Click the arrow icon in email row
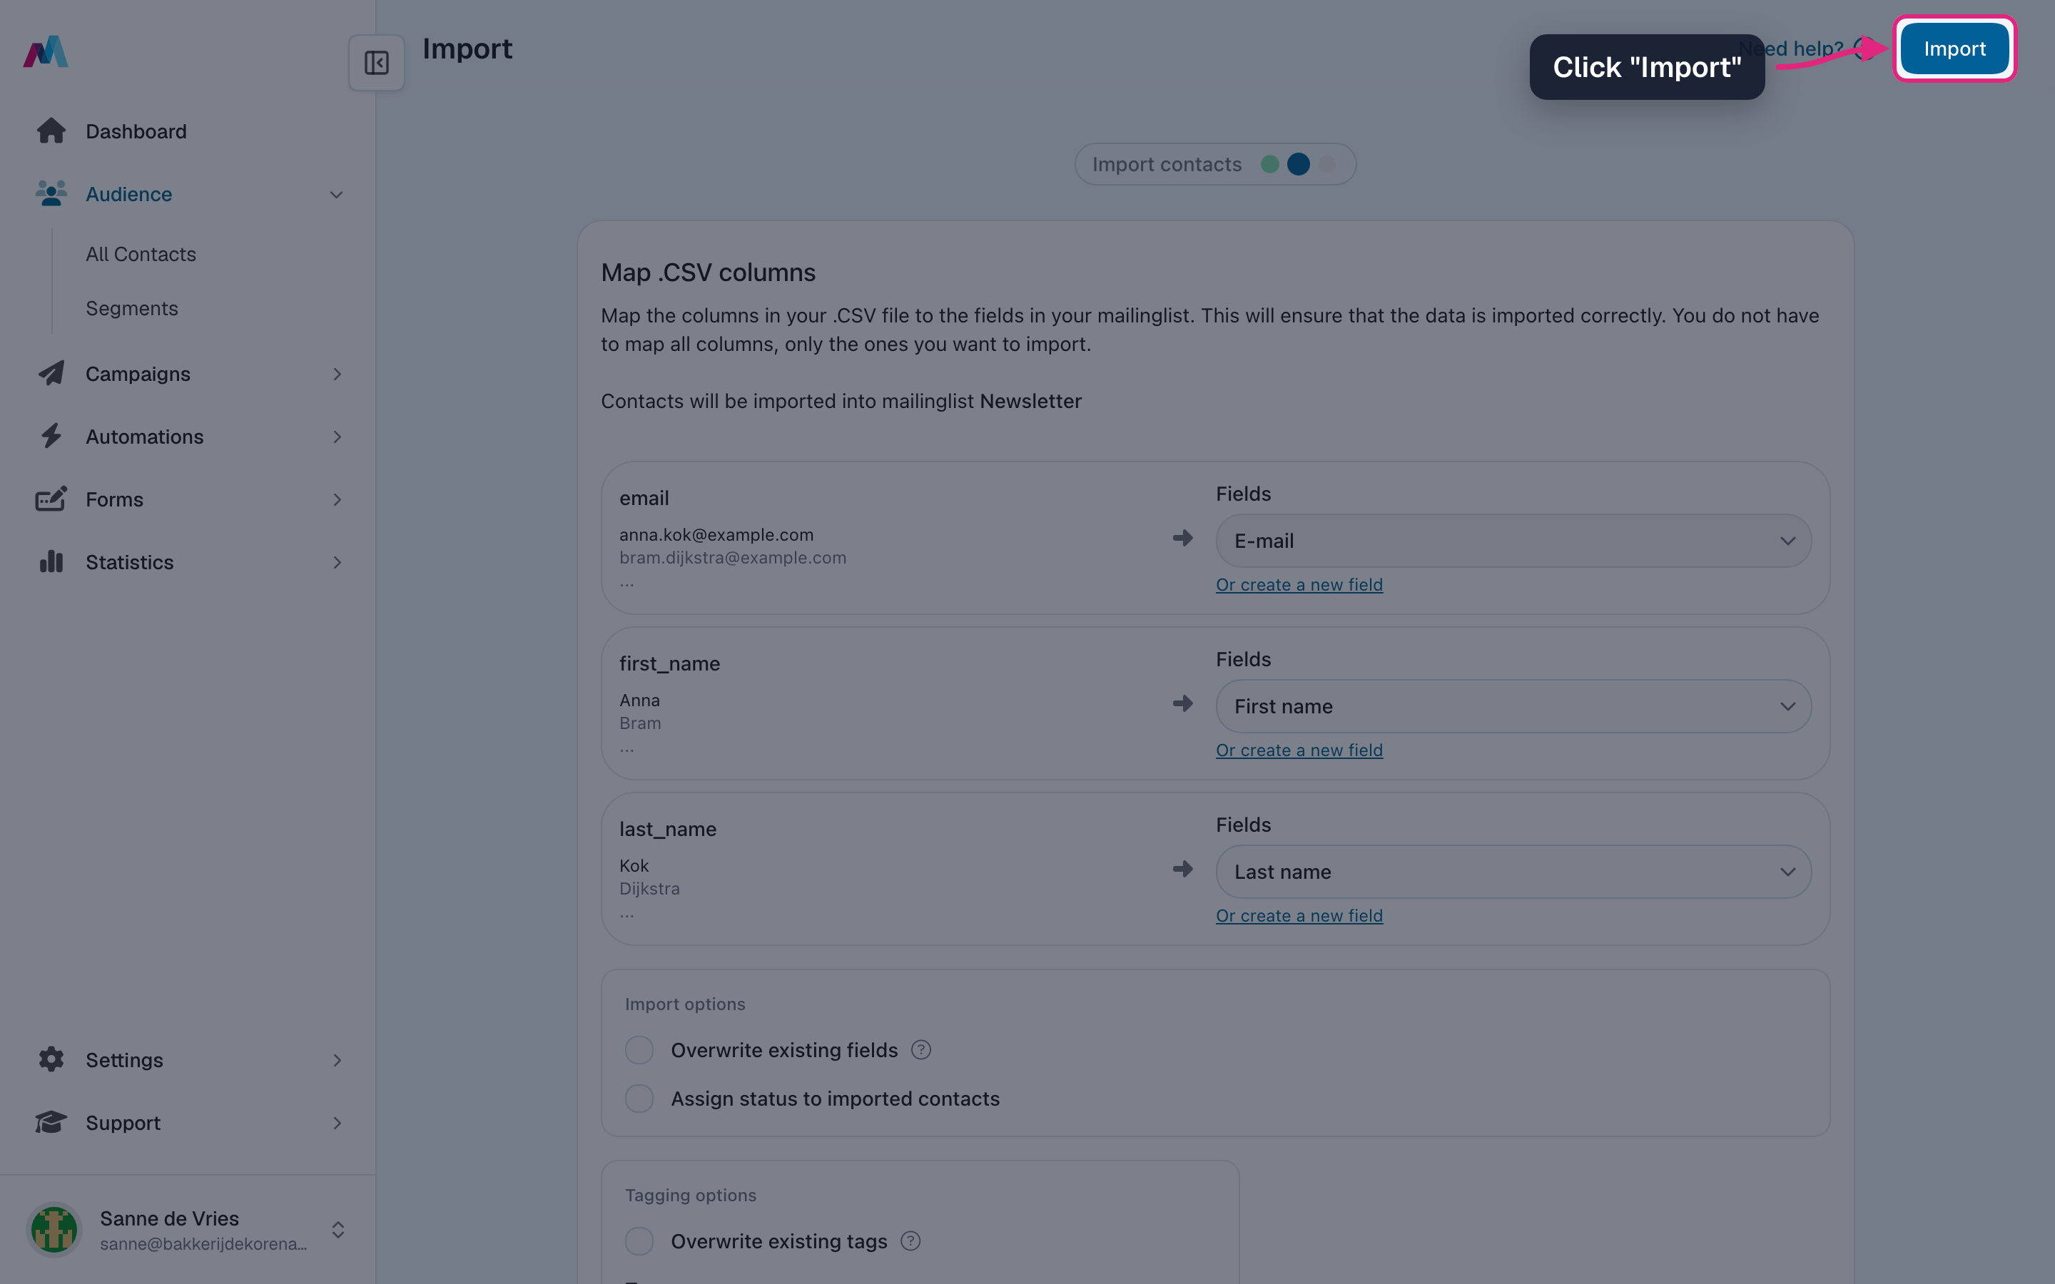 pyautogui.click(x=1183, y=539)
